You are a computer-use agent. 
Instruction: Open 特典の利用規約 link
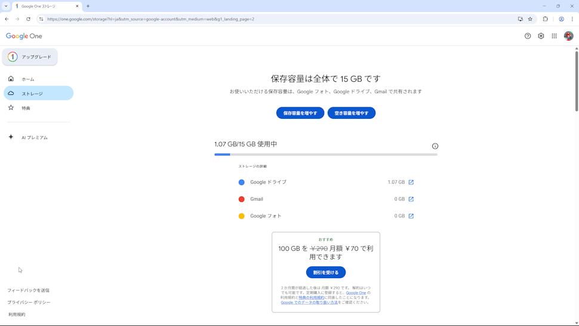tap(311, 297)
